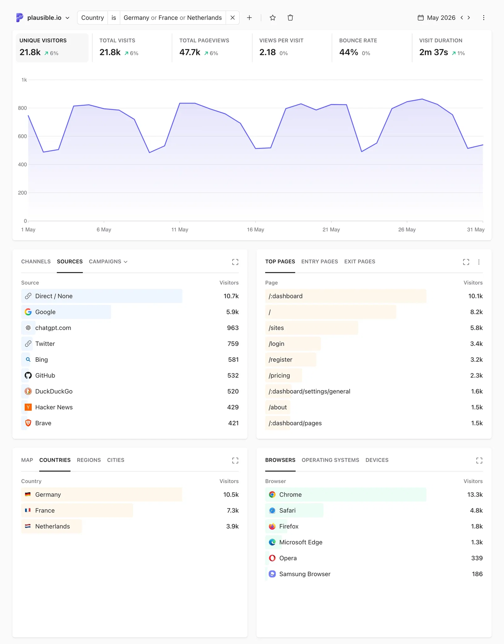Viewport: 504px width, 644px height.
Task: Open the plausible.io site switcher dropdown
Action: (43, 18)
